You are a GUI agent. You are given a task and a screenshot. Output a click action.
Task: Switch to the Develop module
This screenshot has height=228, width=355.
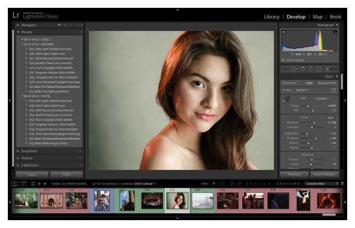coord(296,17)
